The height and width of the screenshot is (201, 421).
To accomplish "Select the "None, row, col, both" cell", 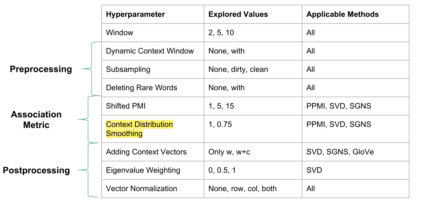I will coord(242,189).
